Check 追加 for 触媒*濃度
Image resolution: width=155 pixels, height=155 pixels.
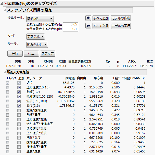(19, 115)
